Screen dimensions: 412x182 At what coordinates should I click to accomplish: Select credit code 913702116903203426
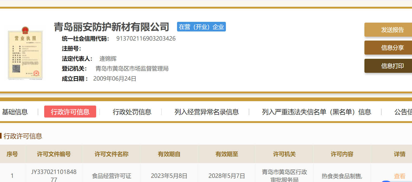point(146,38)
